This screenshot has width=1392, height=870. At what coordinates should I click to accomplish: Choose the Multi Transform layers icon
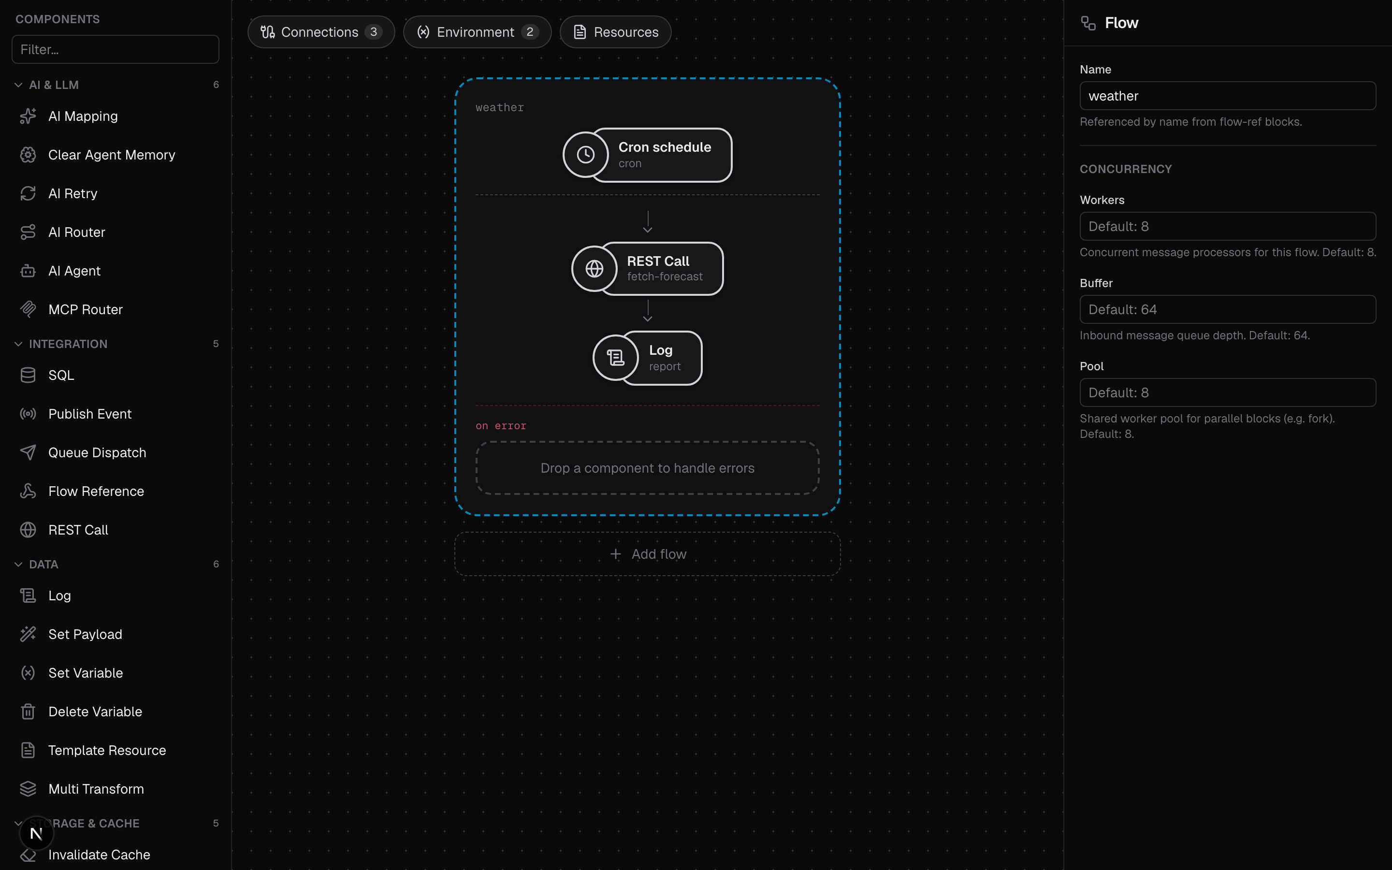(28, 788)
